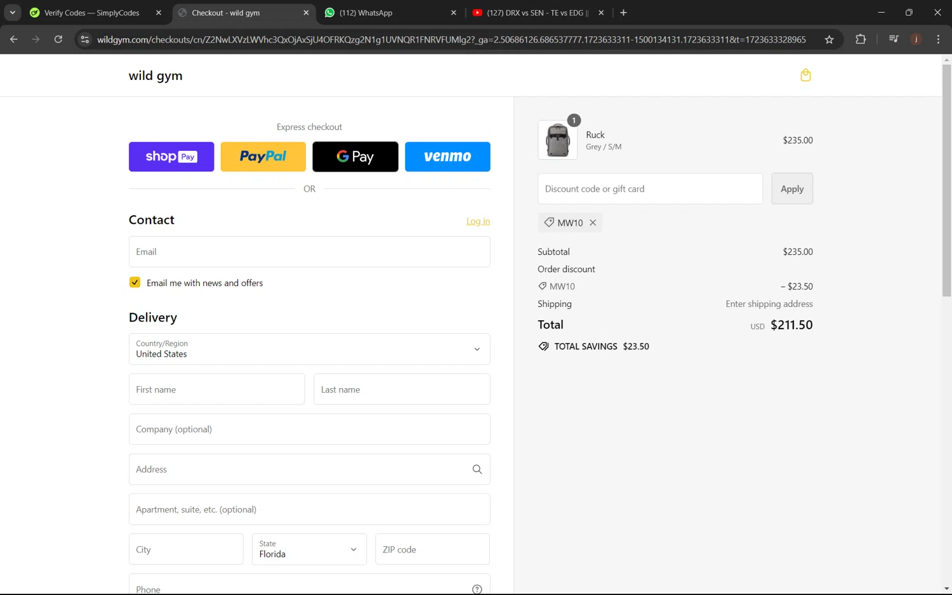Open the Chrome profile avatar
This screenshot has width=952, height=595.
tap(916, 39)
